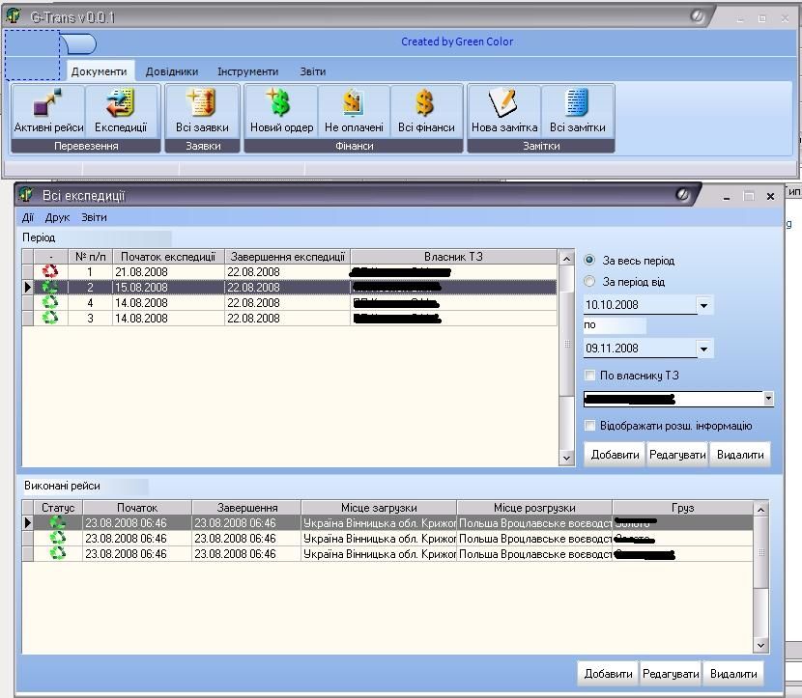Viewport: 802px width, 698px height.
Task: Open the Дії menu
Action: click(28, 217)
